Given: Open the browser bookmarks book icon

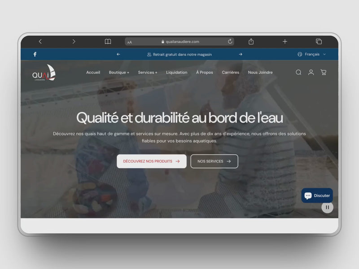Looking at the screenshot, I should tap(108, 42).
